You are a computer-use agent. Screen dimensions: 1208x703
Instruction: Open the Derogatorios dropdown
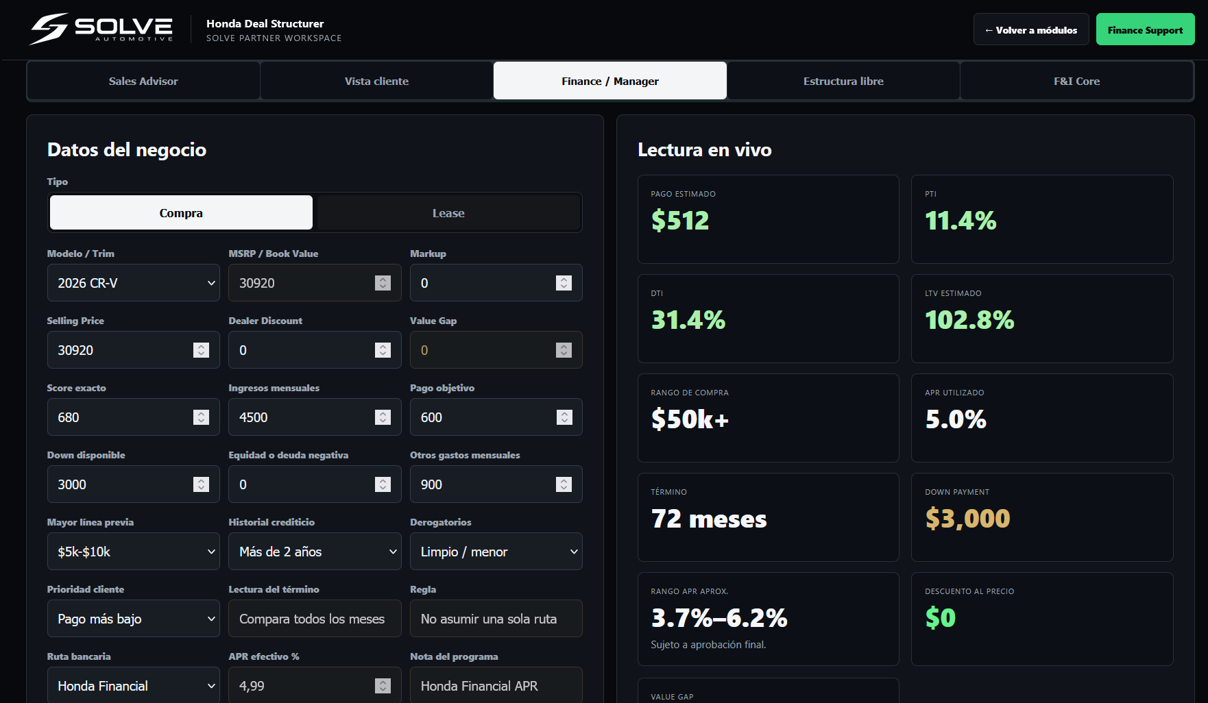(x=496, y=552)
